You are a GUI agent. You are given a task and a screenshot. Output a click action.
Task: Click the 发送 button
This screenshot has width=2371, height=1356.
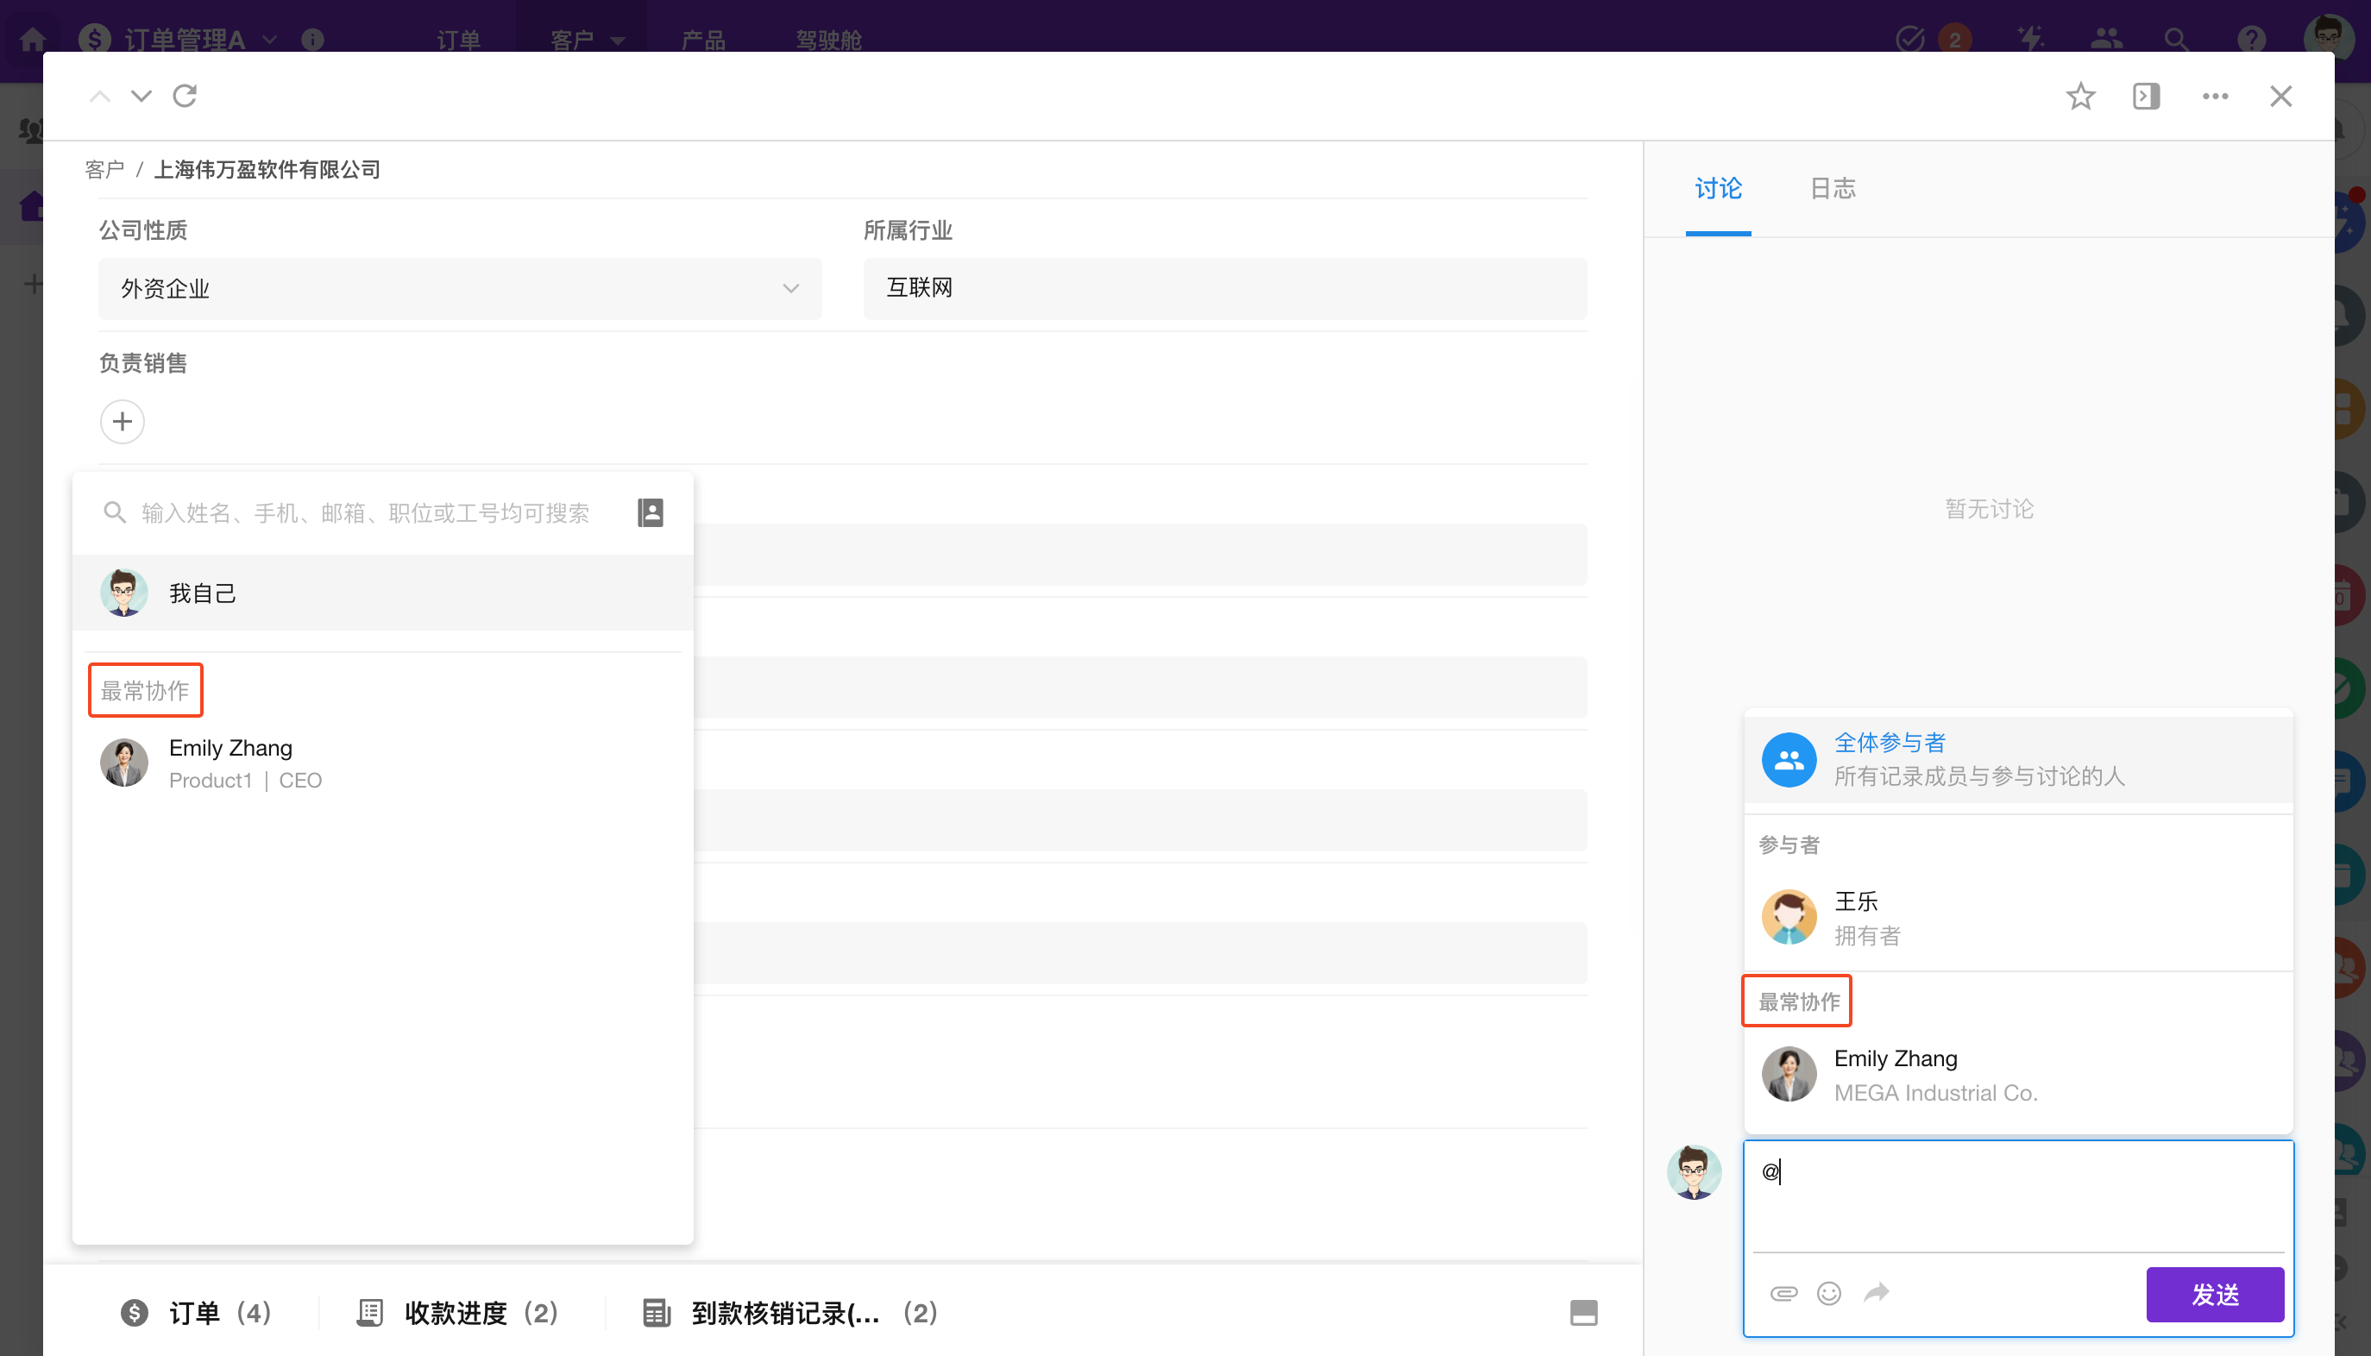(2215, 1295)
